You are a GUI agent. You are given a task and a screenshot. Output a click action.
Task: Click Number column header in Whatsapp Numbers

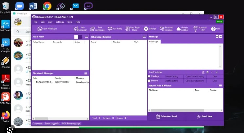click(122, 42)
